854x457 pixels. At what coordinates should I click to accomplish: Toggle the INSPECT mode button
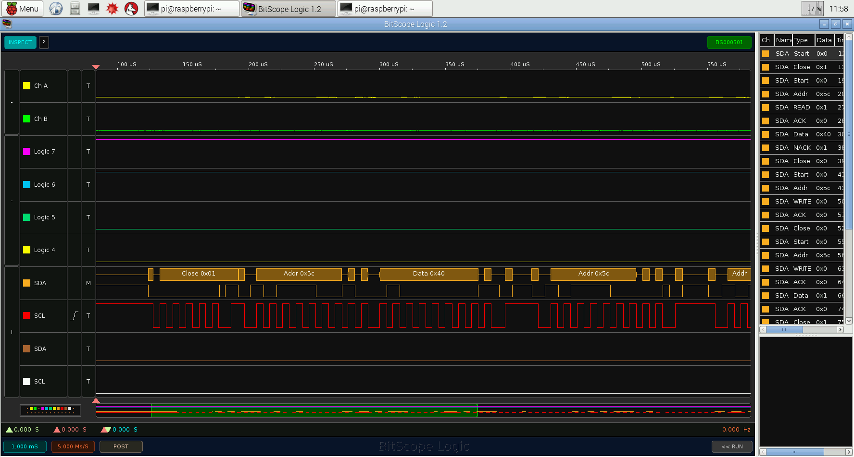click(20, 42)
